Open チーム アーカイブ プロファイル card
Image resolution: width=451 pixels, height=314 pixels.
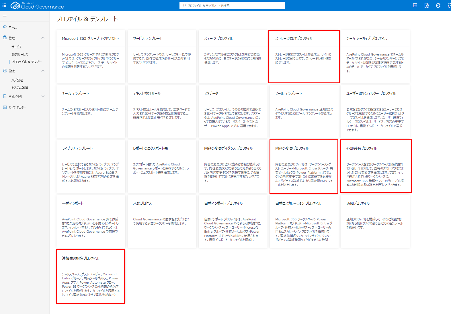(x=375, y=57)
